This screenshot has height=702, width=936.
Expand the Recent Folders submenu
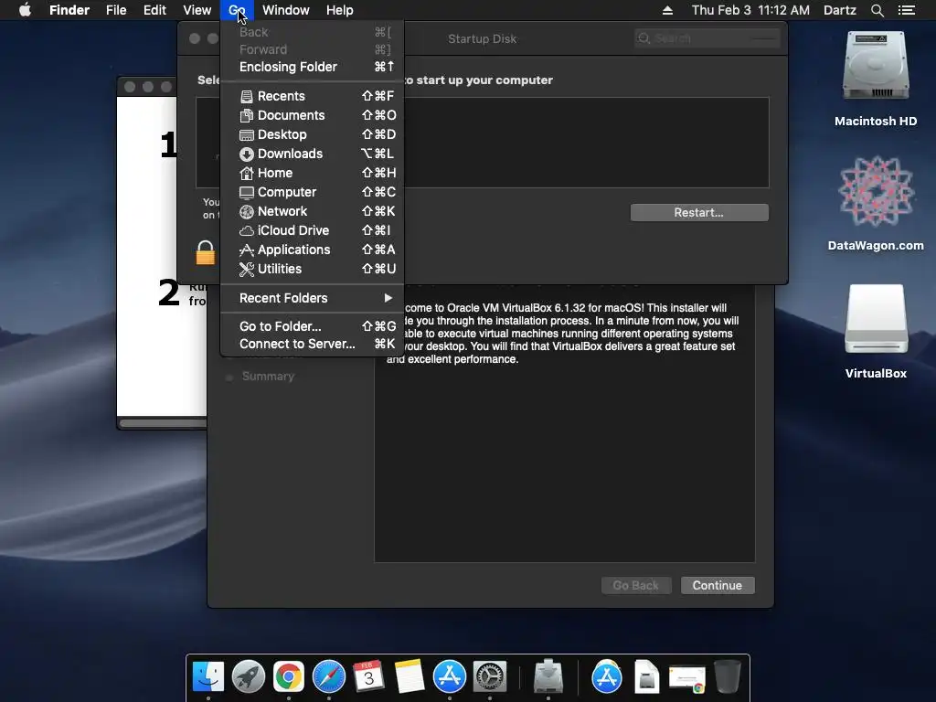pos(313,298)
